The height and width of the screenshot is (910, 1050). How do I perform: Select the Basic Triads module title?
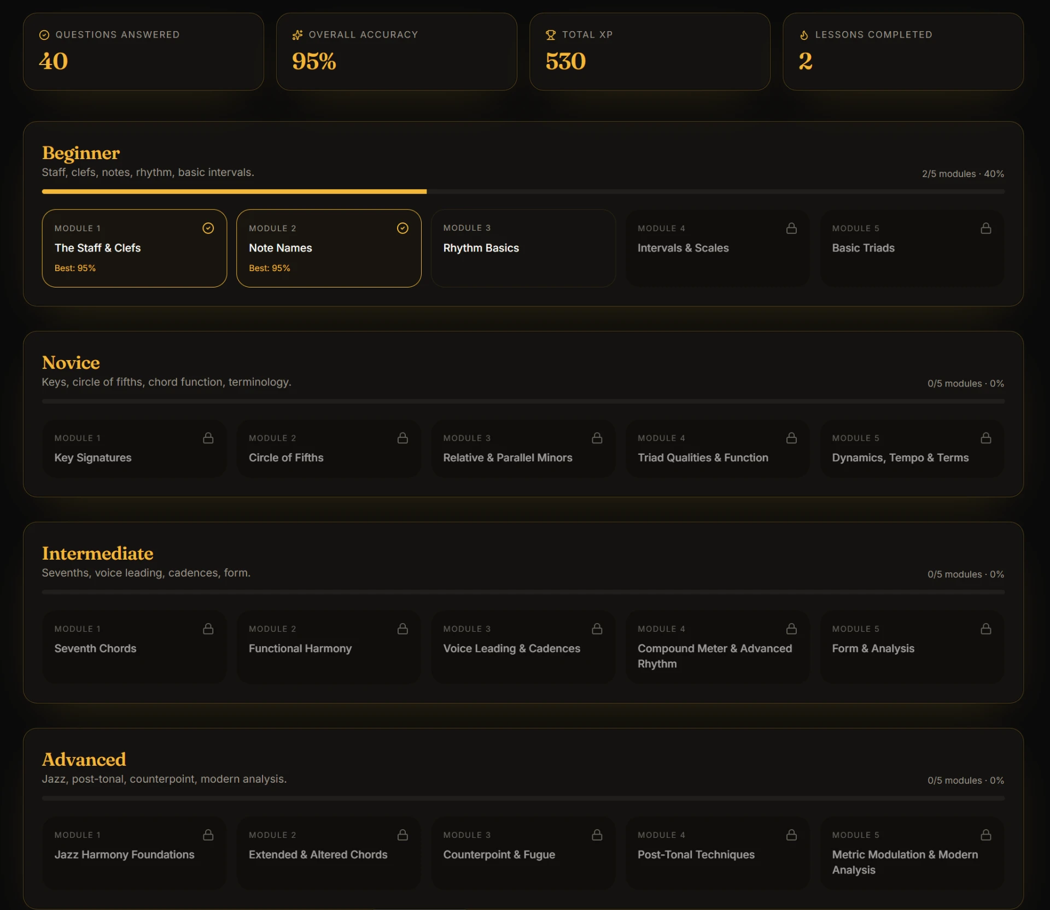863,248
